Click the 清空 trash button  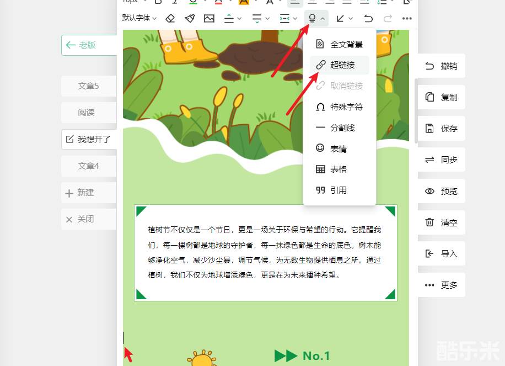(441, 222)
